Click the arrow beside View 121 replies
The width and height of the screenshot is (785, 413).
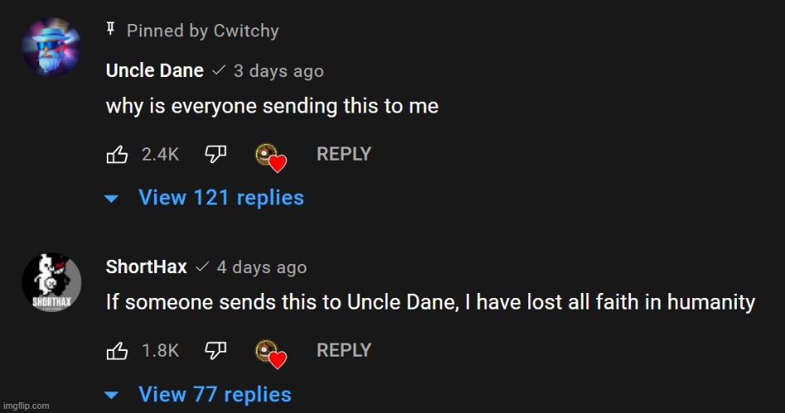pyautogui.click(x=111, y=199)
